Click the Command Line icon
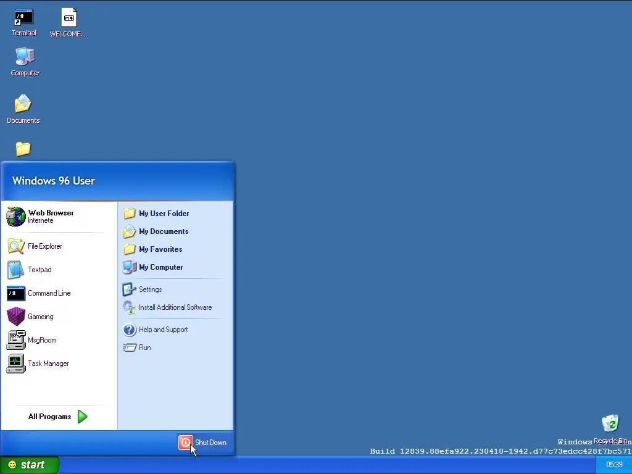 point(16,293)
